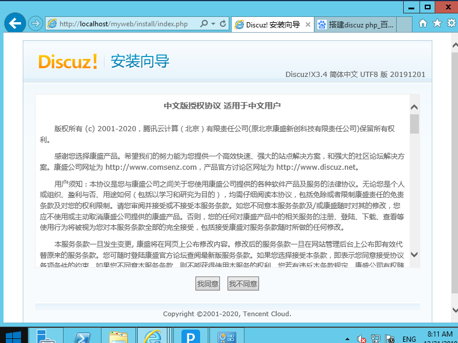Click the Action Center flag tray icon
The image size is (458, 343).
[x=390, y=338]
